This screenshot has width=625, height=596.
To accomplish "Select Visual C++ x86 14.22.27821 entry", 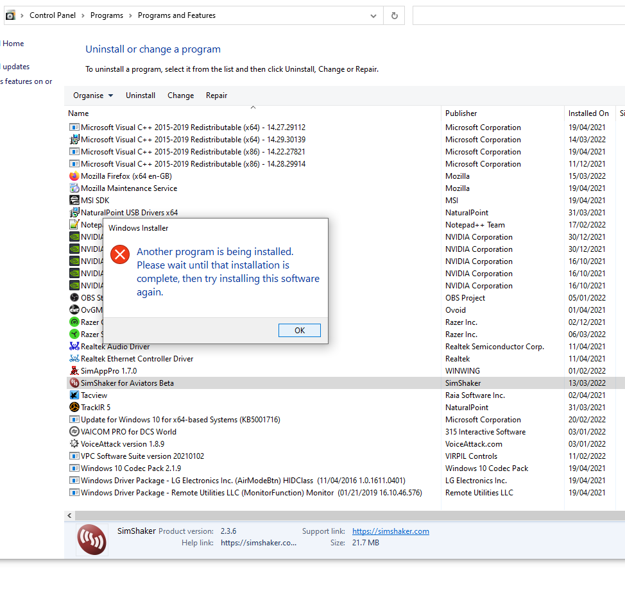I will coord(193,152).
